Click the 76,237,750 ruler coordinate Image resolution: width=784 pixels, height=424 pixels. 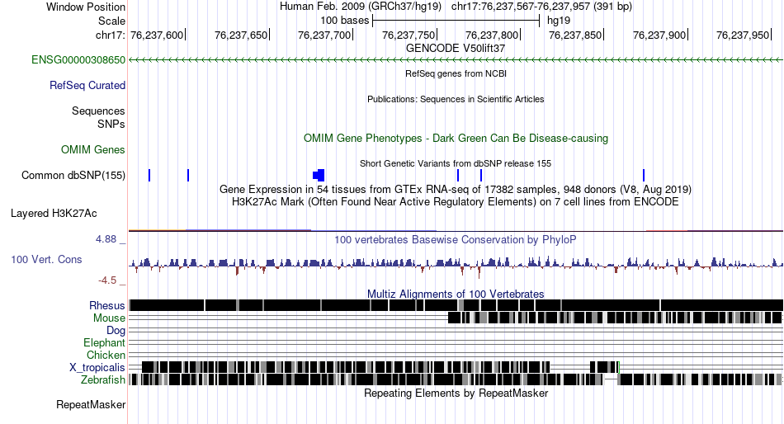coord(409,35)
